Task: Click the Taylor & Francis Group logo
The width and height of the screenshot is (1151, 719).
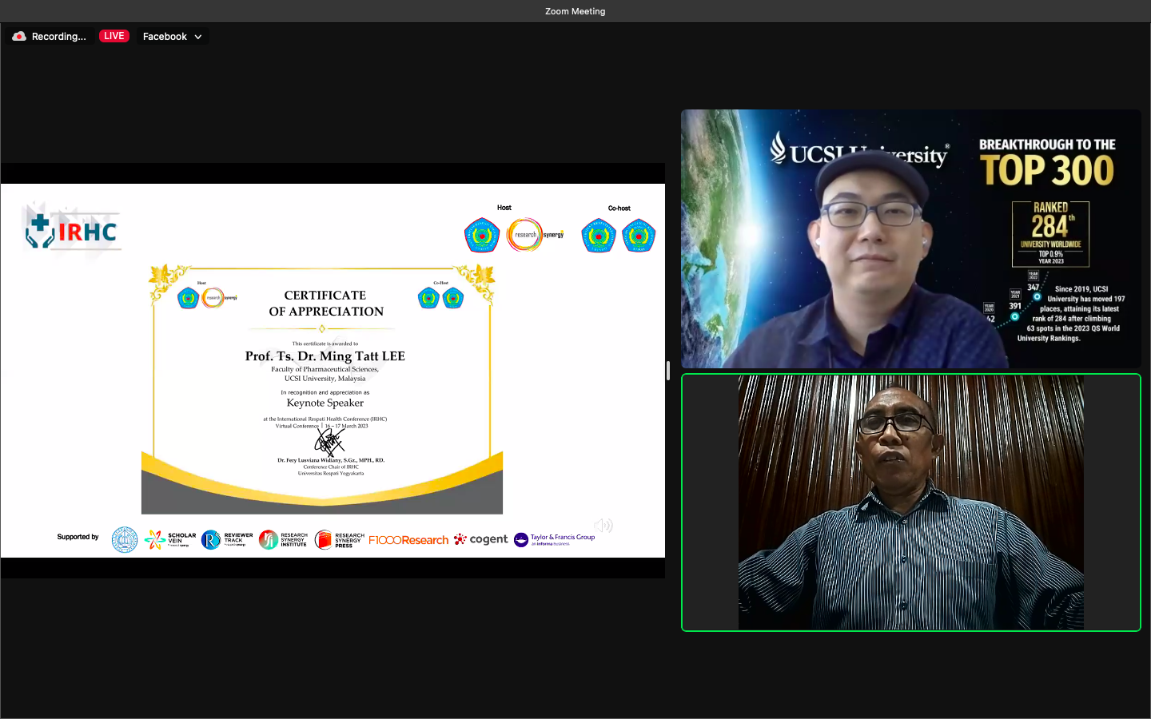Action: [x=555, y=540]
